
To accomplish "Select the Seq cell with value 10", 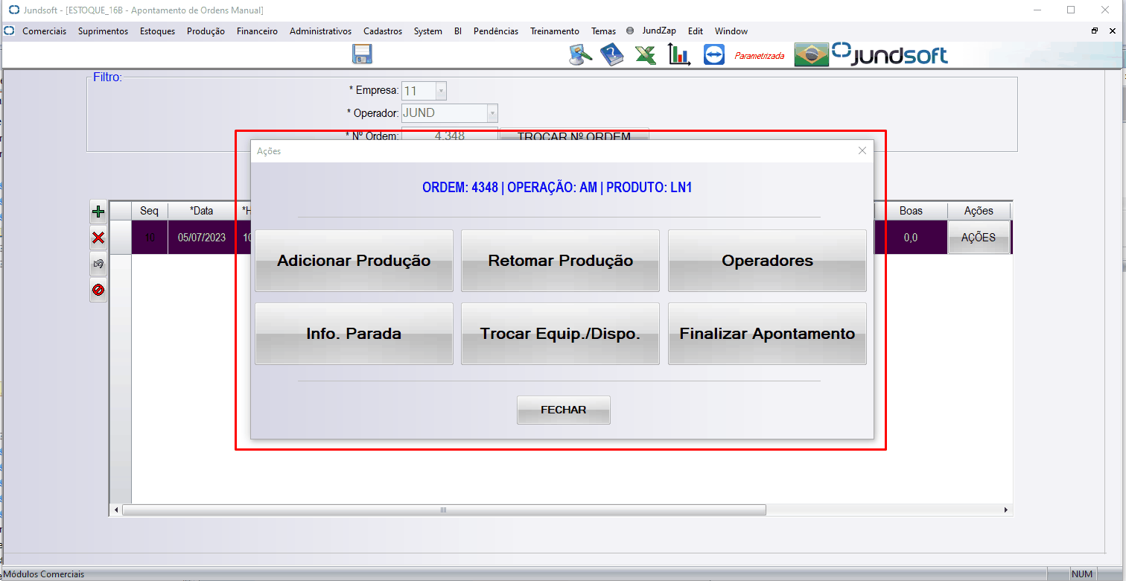I will 150,238.
